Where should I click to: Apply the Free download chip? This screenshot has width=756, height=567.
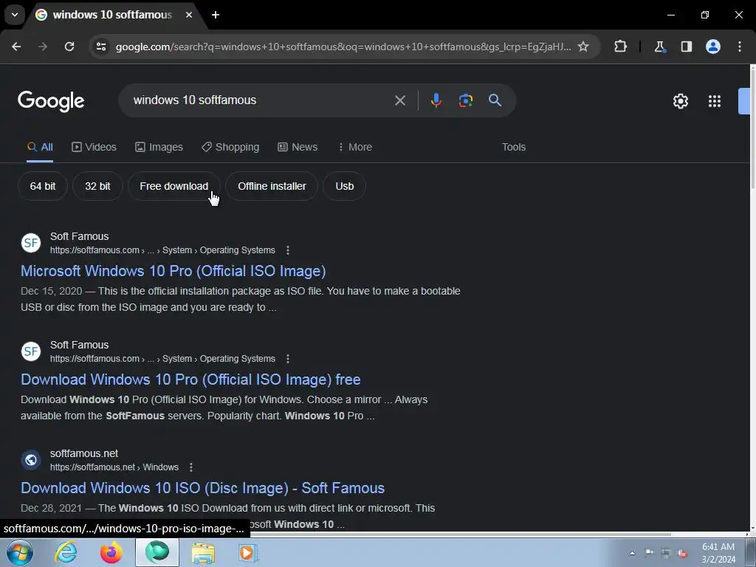pos(174,186)
